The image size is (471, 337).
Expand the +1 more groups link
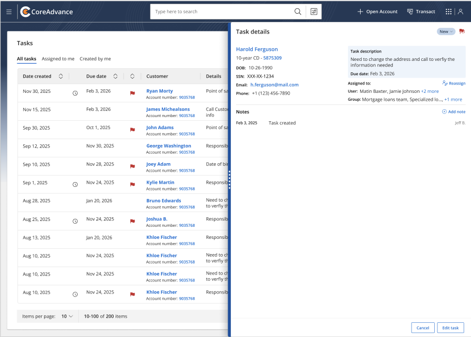coord(453,100)
